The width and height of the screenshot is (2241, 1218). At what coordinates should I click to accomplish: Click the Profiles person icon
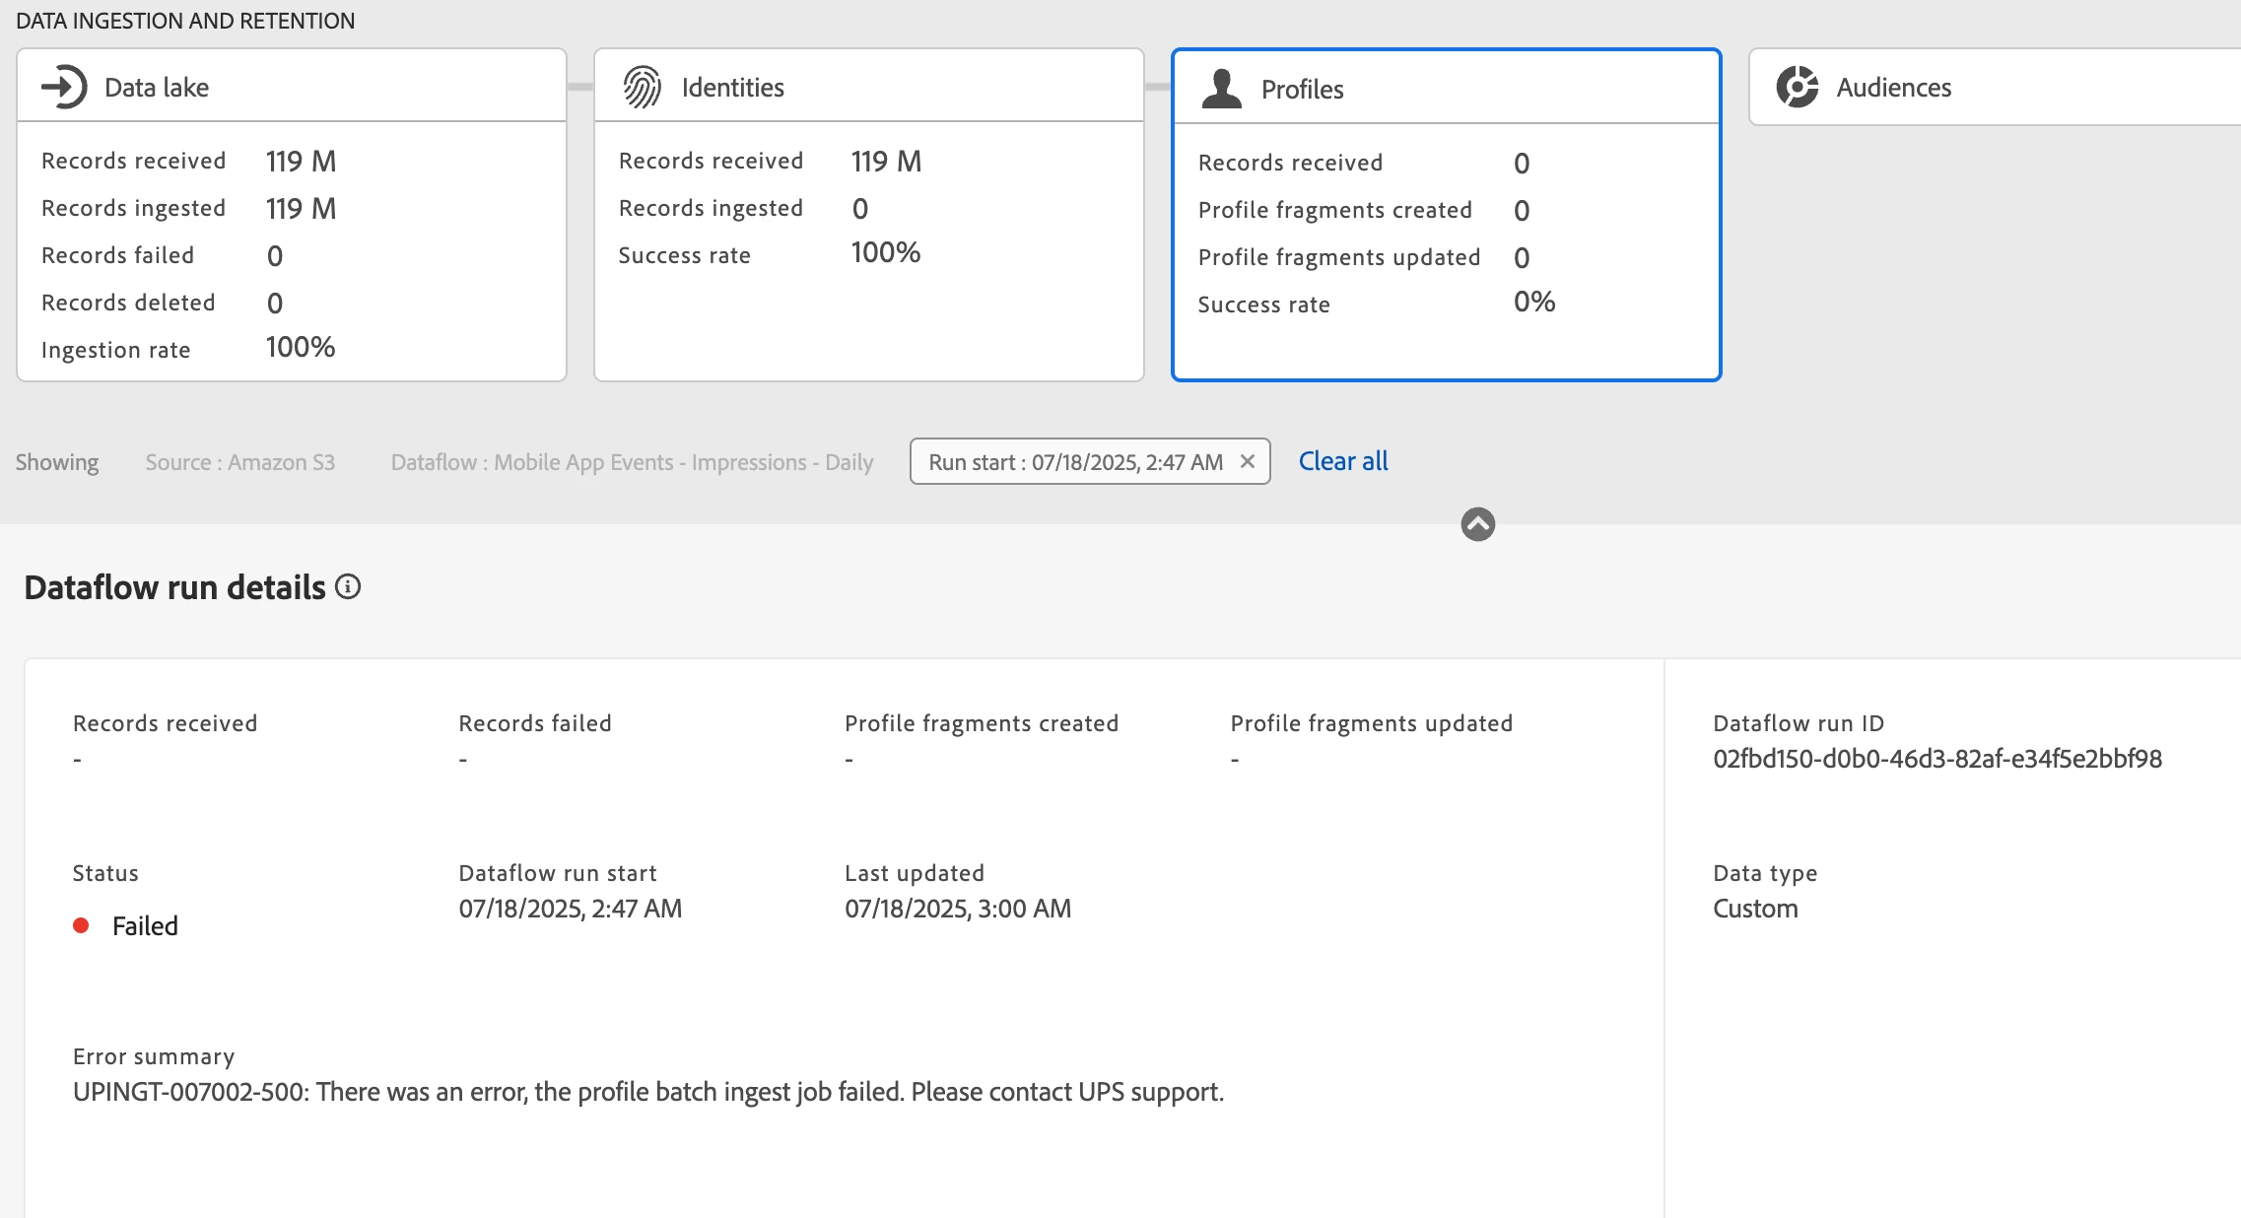(x=1222, y=89)
